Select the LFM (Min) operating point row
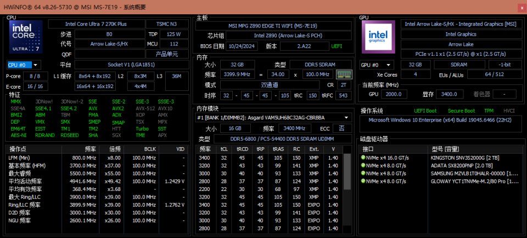Screen dimensions: 527x238 96,158
